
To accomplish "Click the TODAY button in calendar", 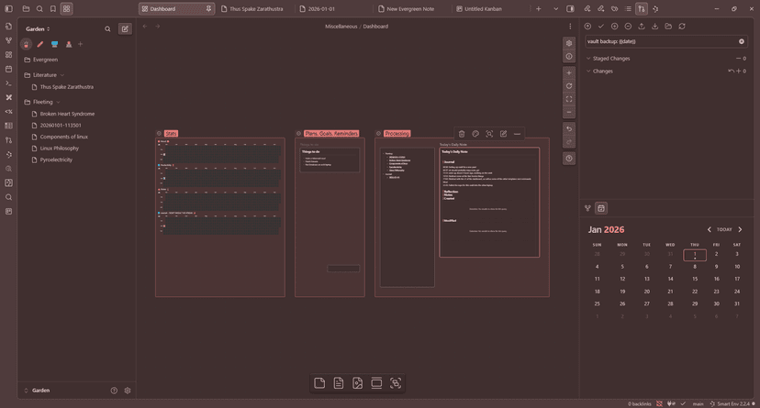I will [x=724, y=230].
